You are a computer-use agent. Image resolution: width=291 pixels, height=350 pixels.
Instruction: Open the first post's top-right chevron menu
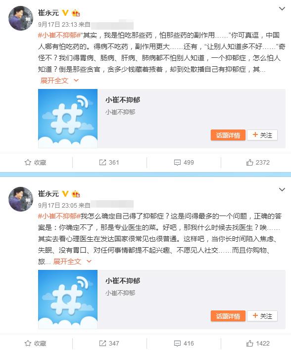pos(282,9)
